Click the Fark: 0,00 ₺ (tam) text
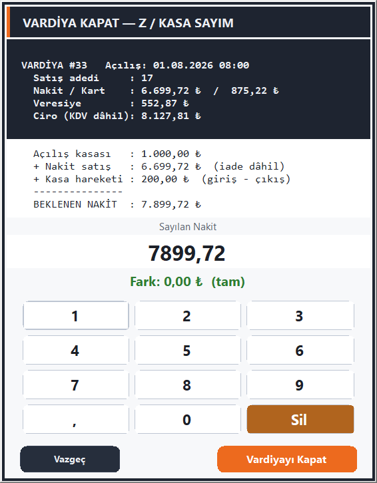 coord(188,281)
